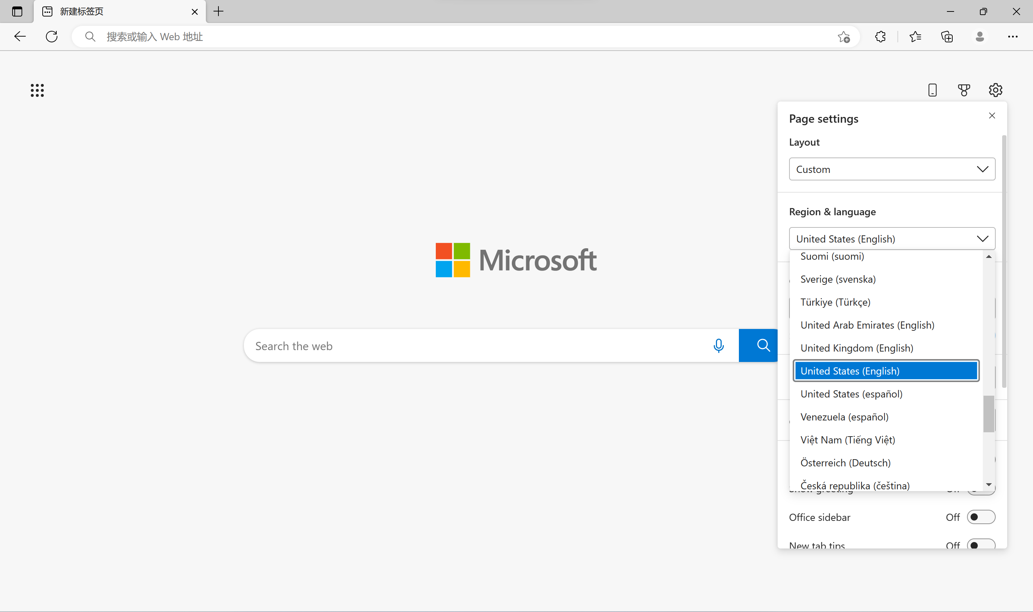Image resolution: width=1033 pixels, height=612 pixels.
Task: Choose Việt Nam (Tiếng Việt)
Action: (886, 441)
